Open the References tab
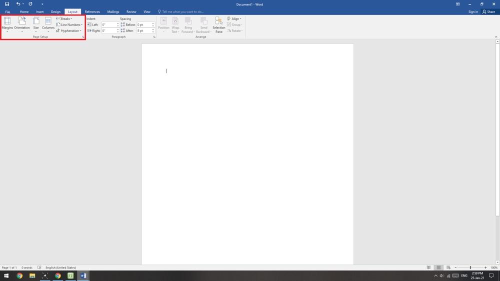The image size is (500, 281). pos(92,11)
